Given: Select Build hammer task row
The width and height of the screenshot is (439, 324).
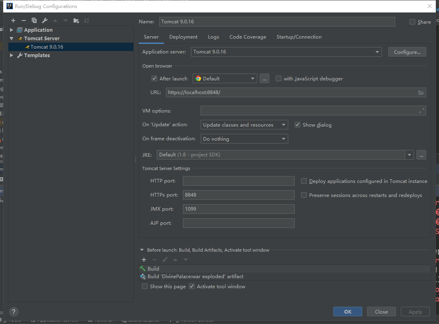Looking at the screenshot, I should click(x=285, y=269).
